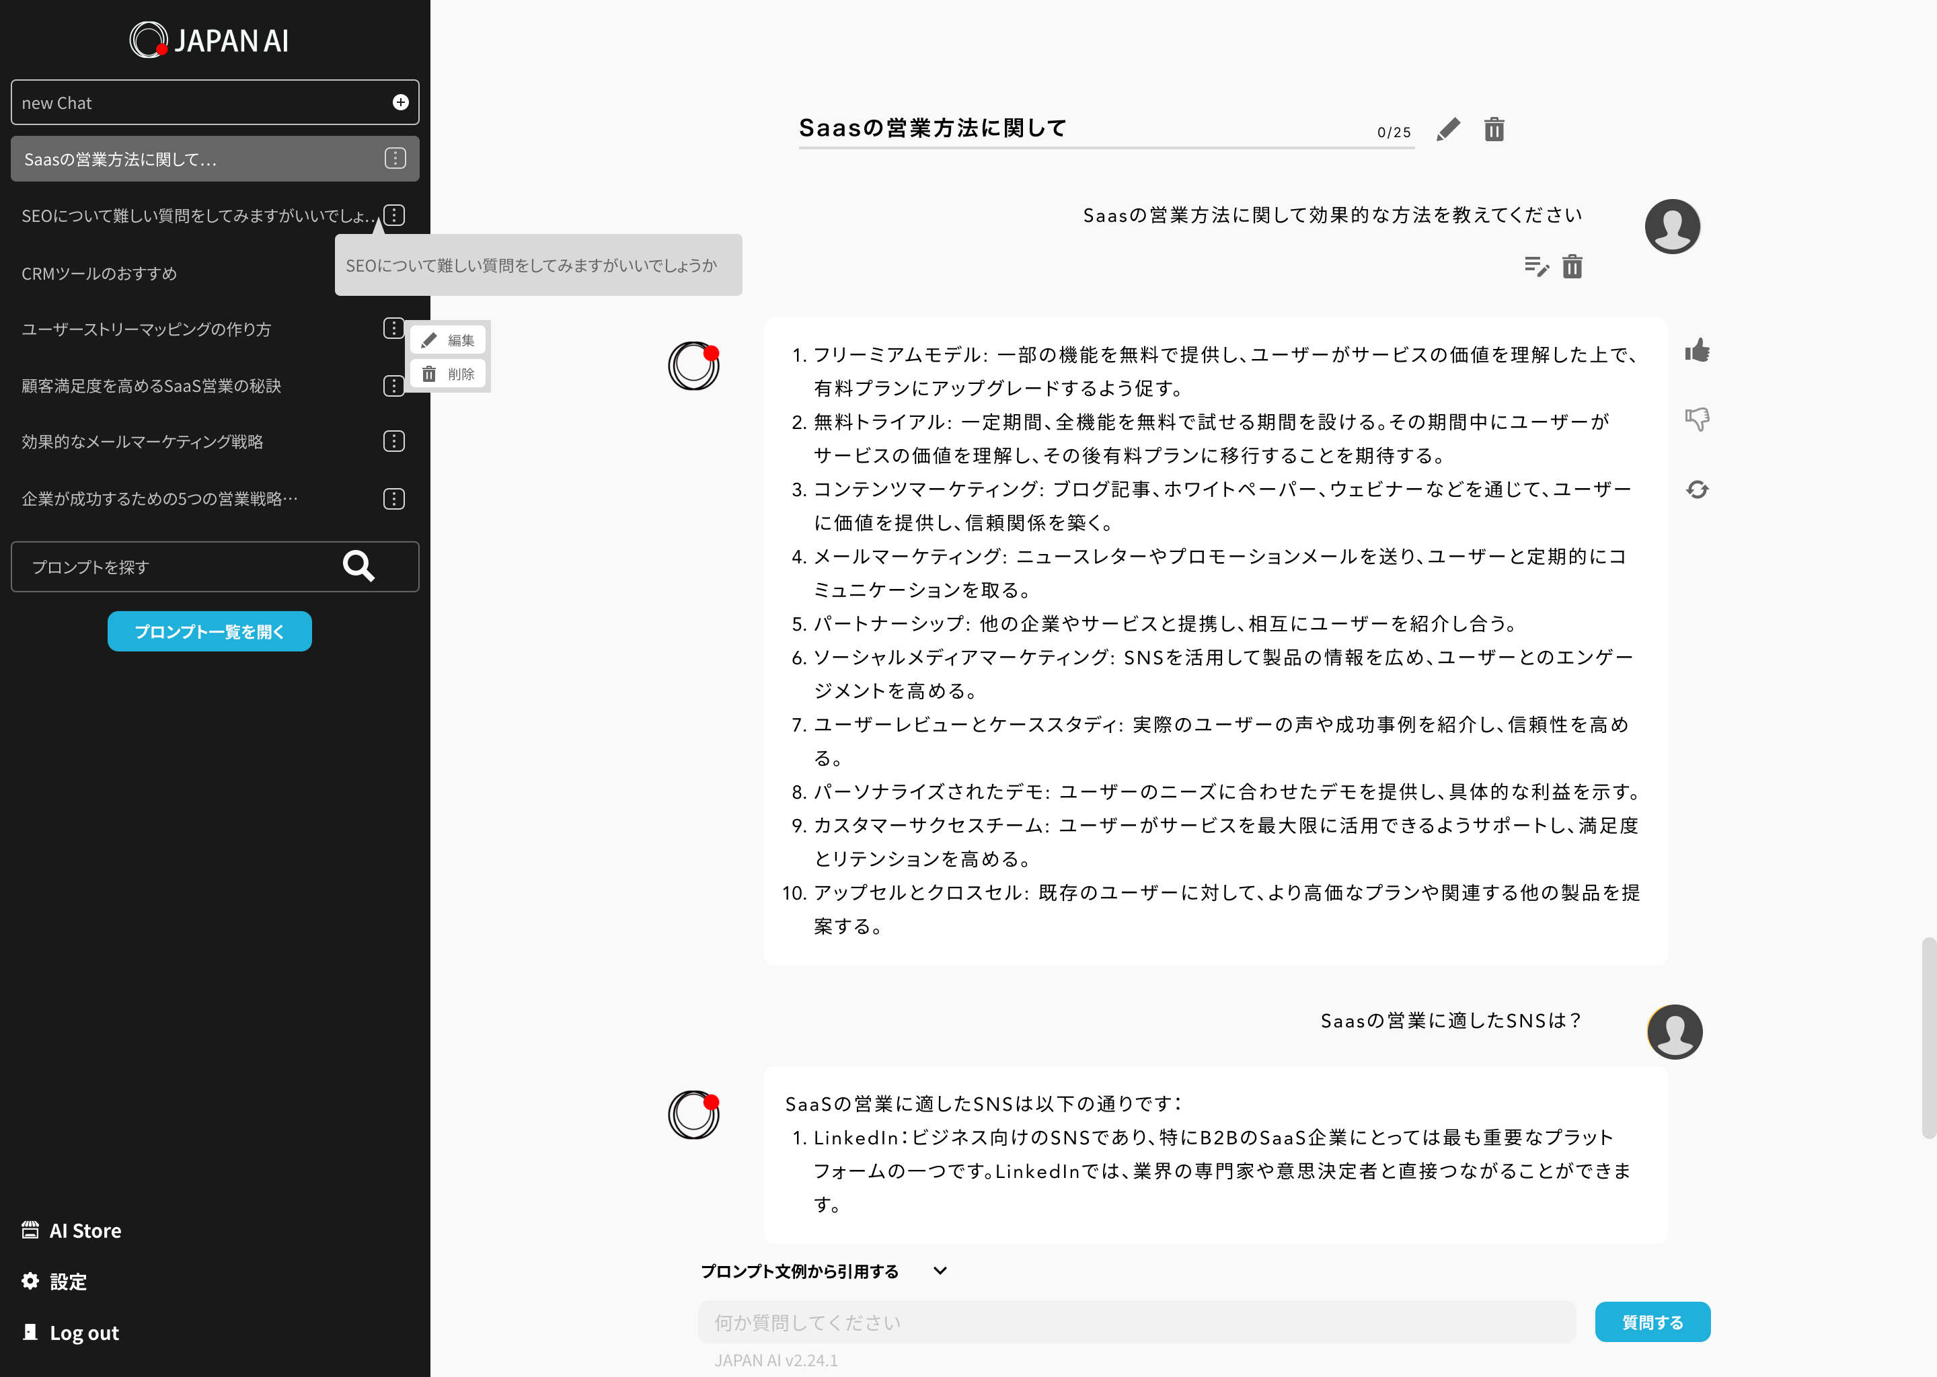
Task: Edit the first user message with edit icon
Action: 1536,267
